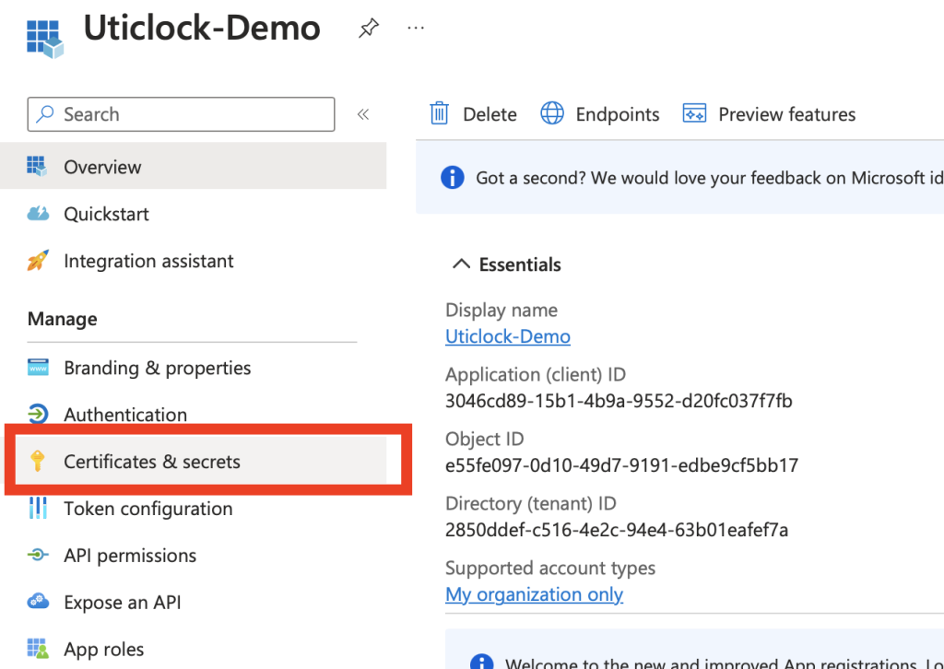Image resolution: width=944 pixels, height=669 pixels.
Task: Open App roles
Action: click(x=103, y=650)
